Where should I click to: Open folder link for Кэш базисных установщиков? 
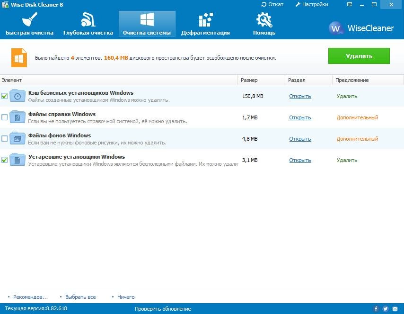point(300,96)
